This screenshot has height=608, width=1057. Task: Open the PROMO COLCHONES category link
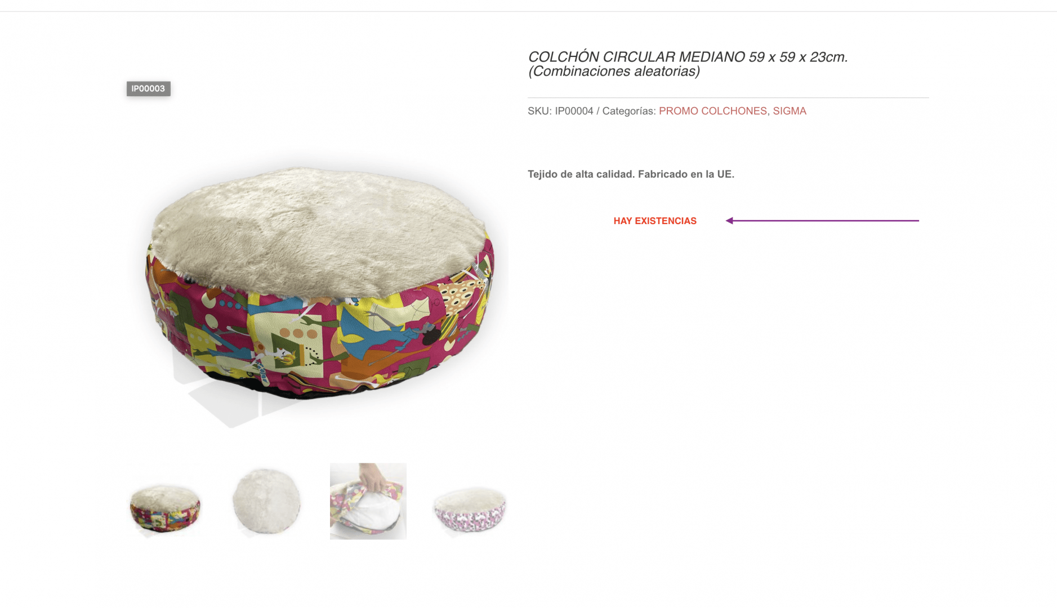[712, 111]
